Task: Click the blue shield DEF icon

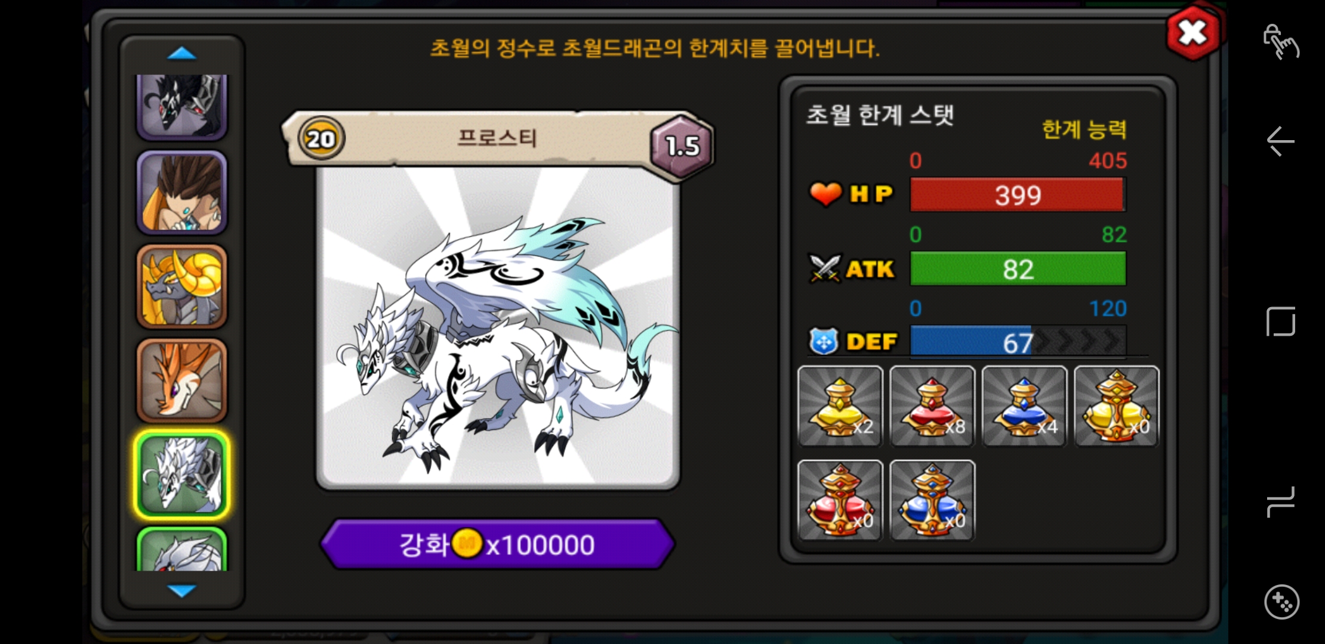Action: click(824, 342)
